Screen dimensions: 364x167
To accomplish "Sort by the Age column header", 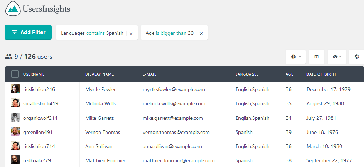I will pyautogui.click(x=289, y=74).
